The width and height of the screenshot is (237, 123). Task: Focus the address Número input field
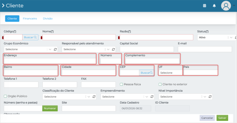point(111,61)
